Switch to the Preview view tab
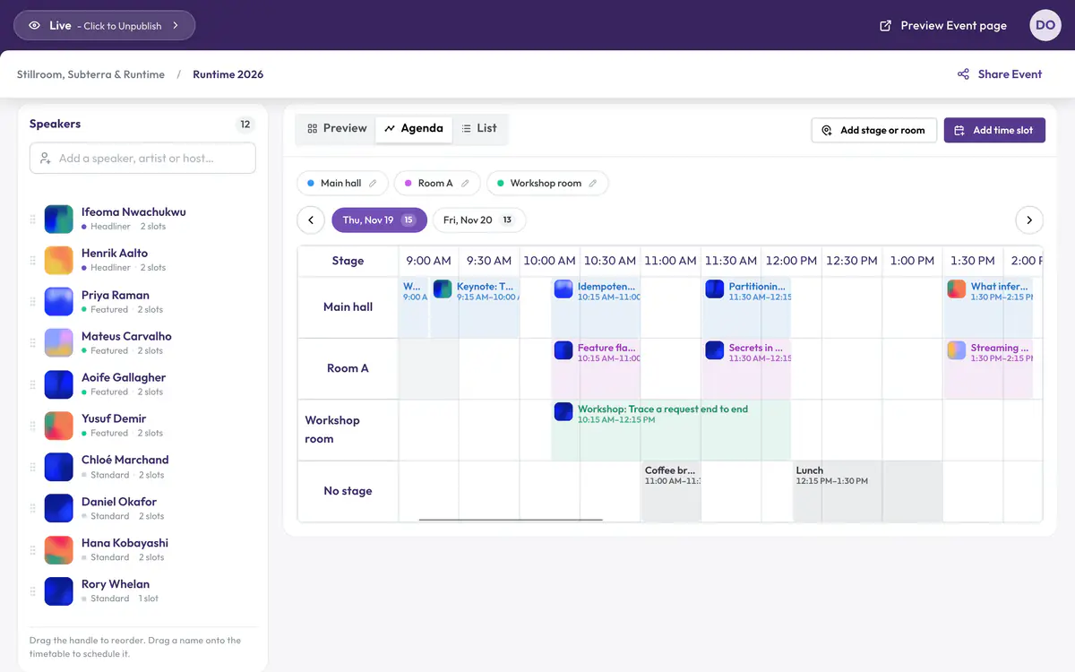Image resolution: width=1075 pixels, height=672 pixels. 337,129
